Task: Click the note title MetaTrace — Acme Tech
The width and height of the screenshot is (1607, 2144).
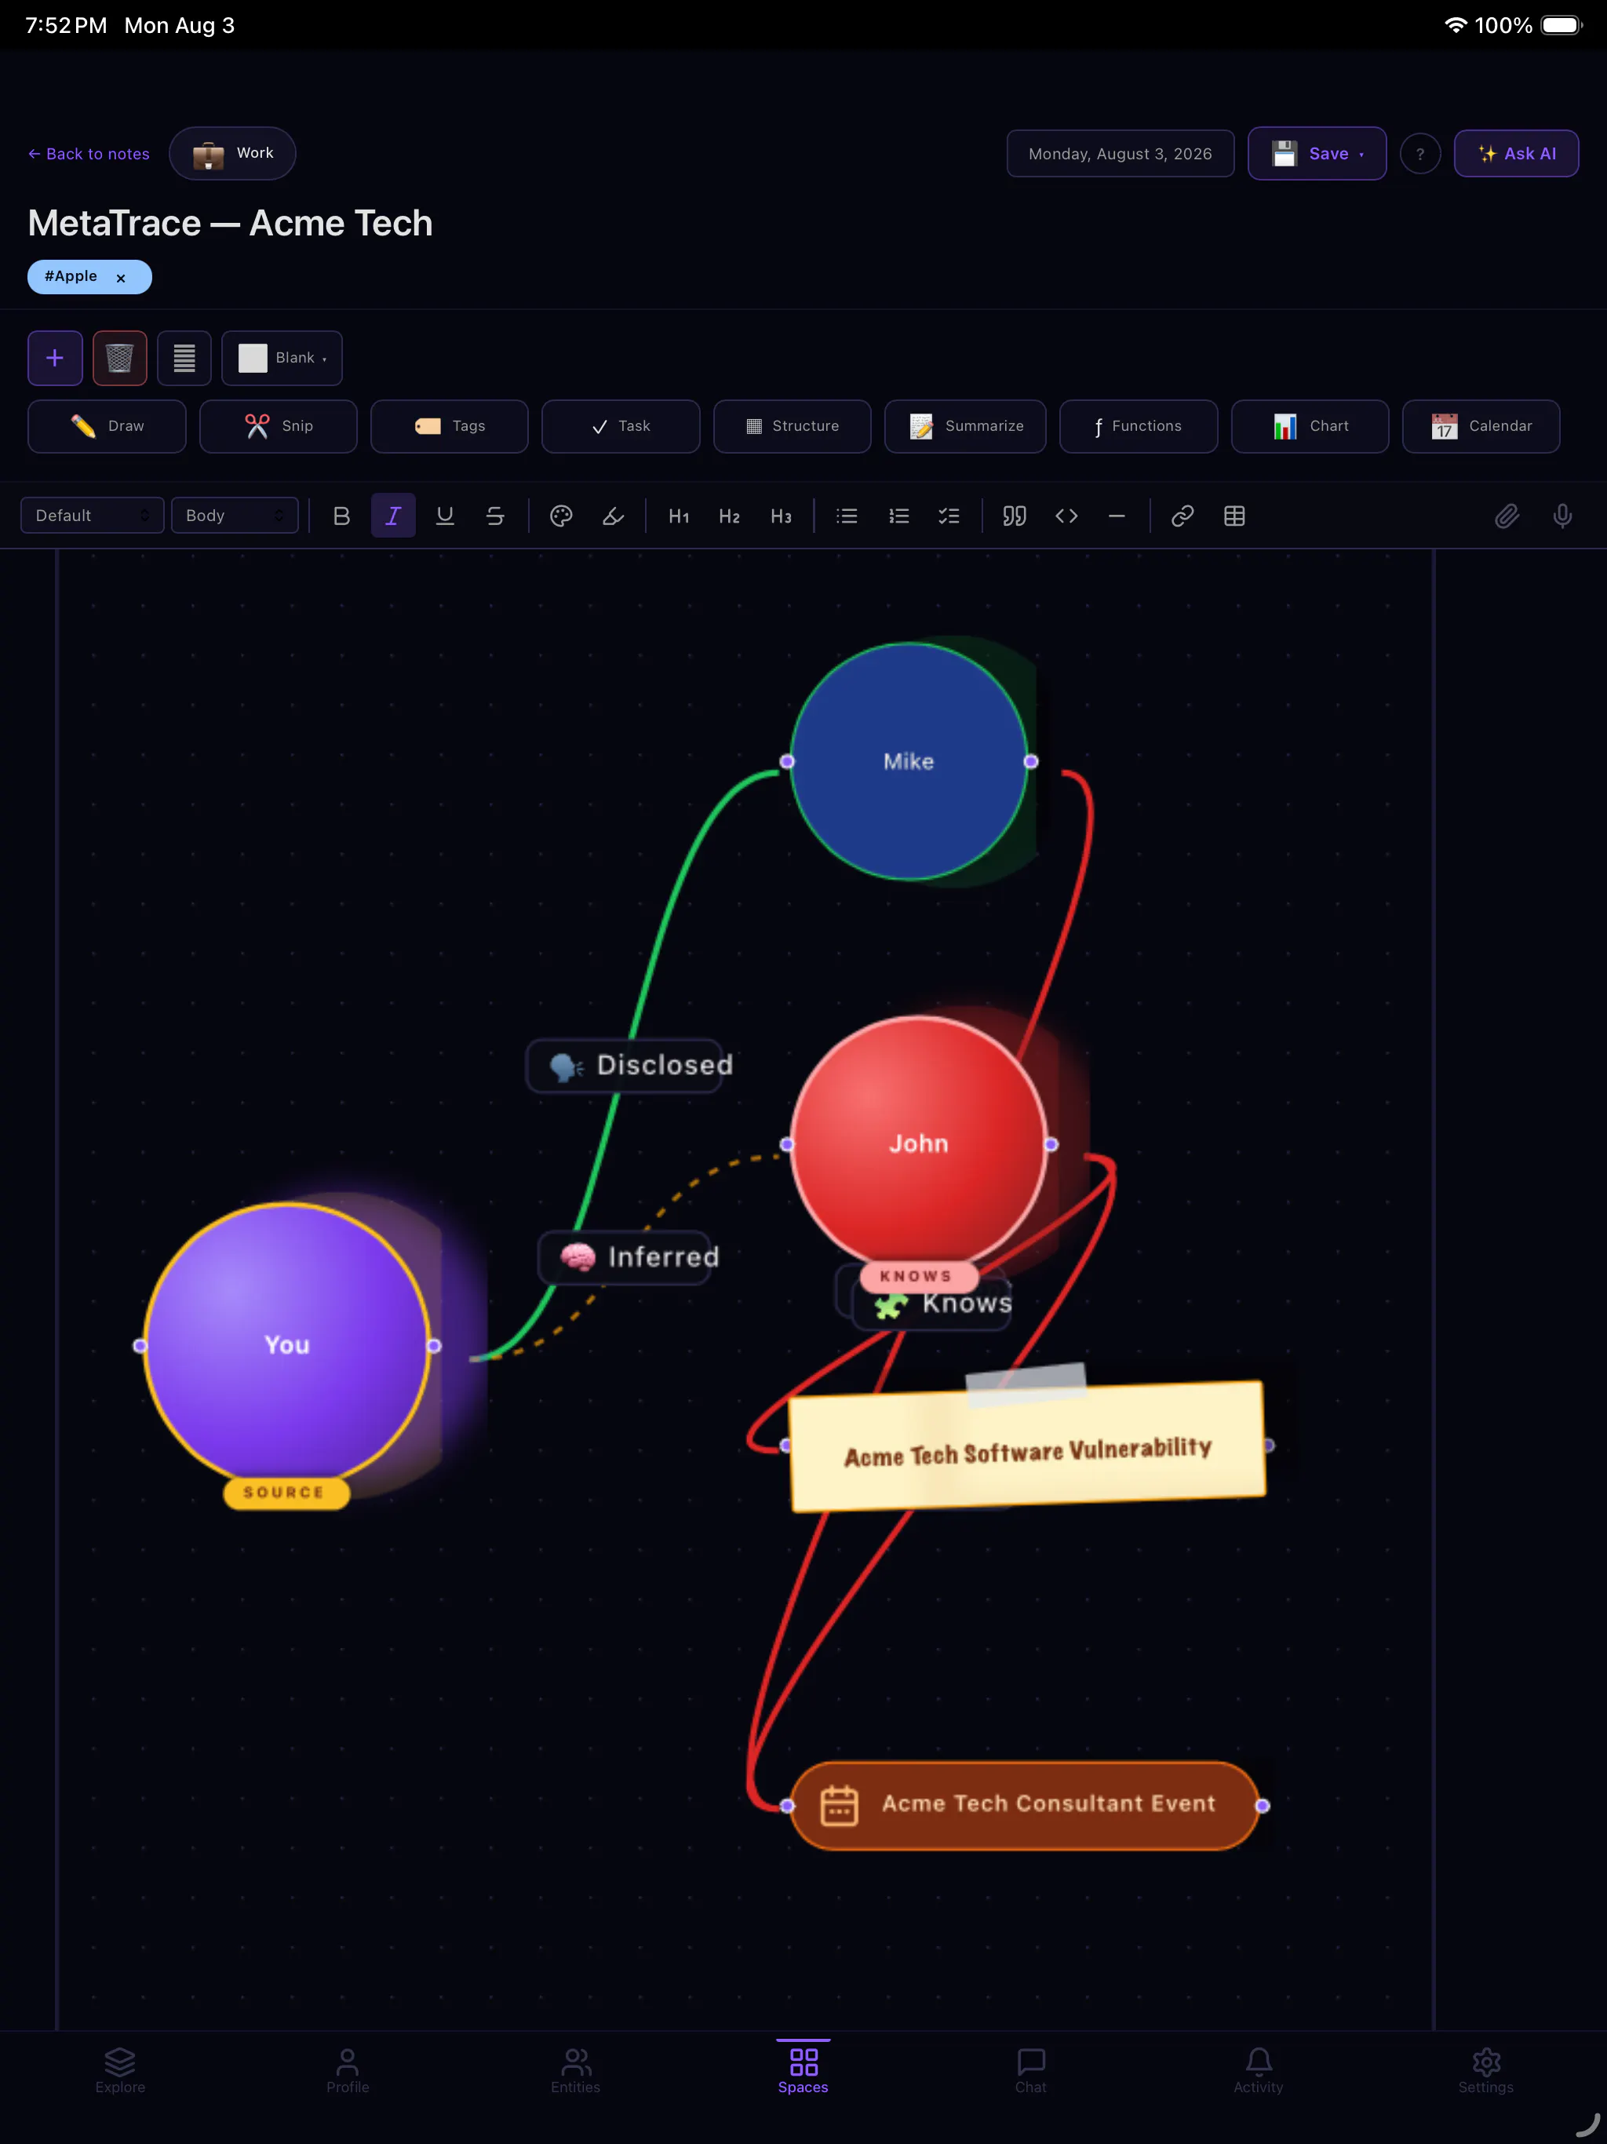Action: point(230,223)
